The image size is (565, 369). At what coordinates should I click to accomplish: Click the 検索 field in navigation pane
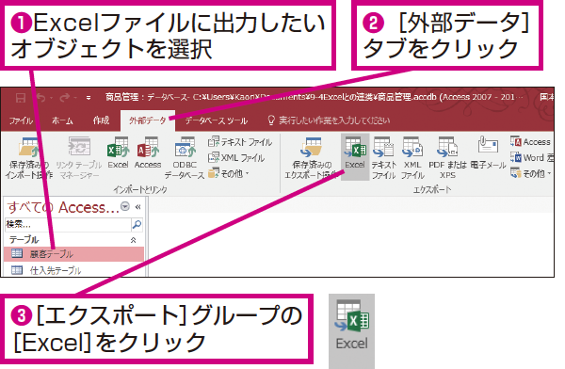(68, 224)
